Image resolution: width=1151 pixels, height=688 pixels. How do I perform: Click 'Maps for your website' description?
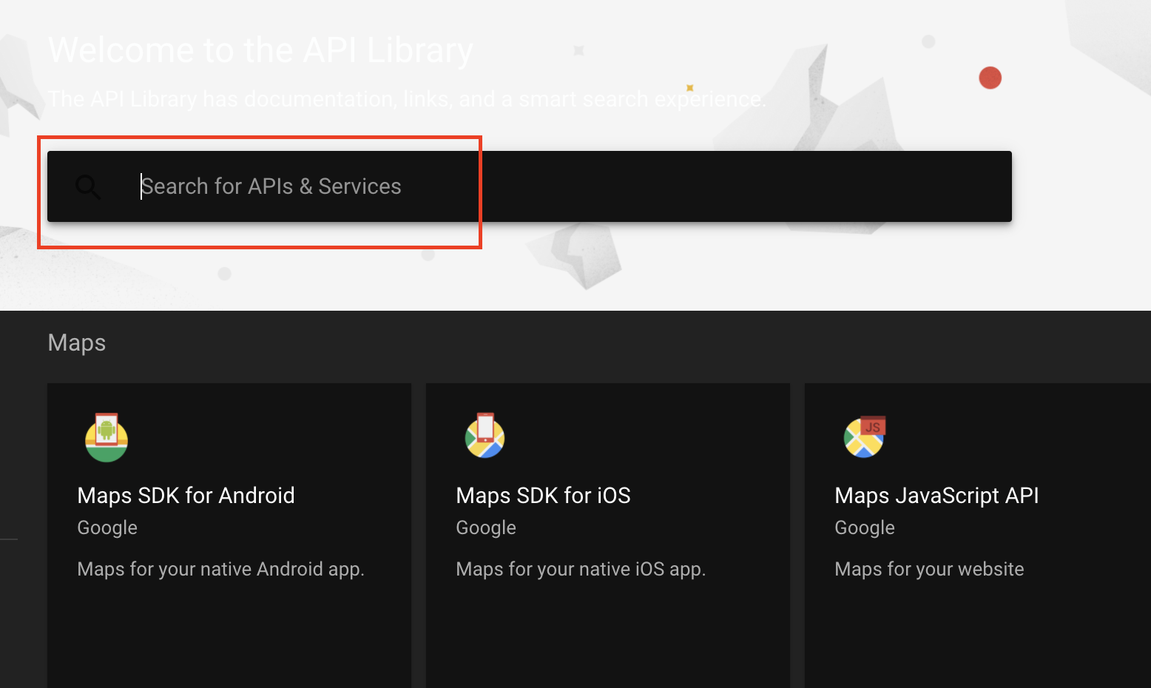click(930, 569)
